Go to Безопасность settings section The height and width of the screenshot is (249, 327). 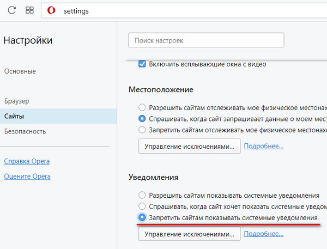[x=25, y=131]
